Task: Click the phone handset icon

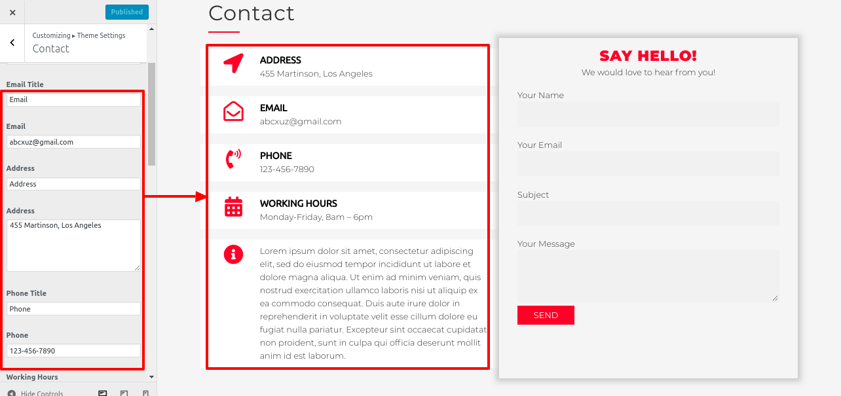Action: tap(233, 159)
